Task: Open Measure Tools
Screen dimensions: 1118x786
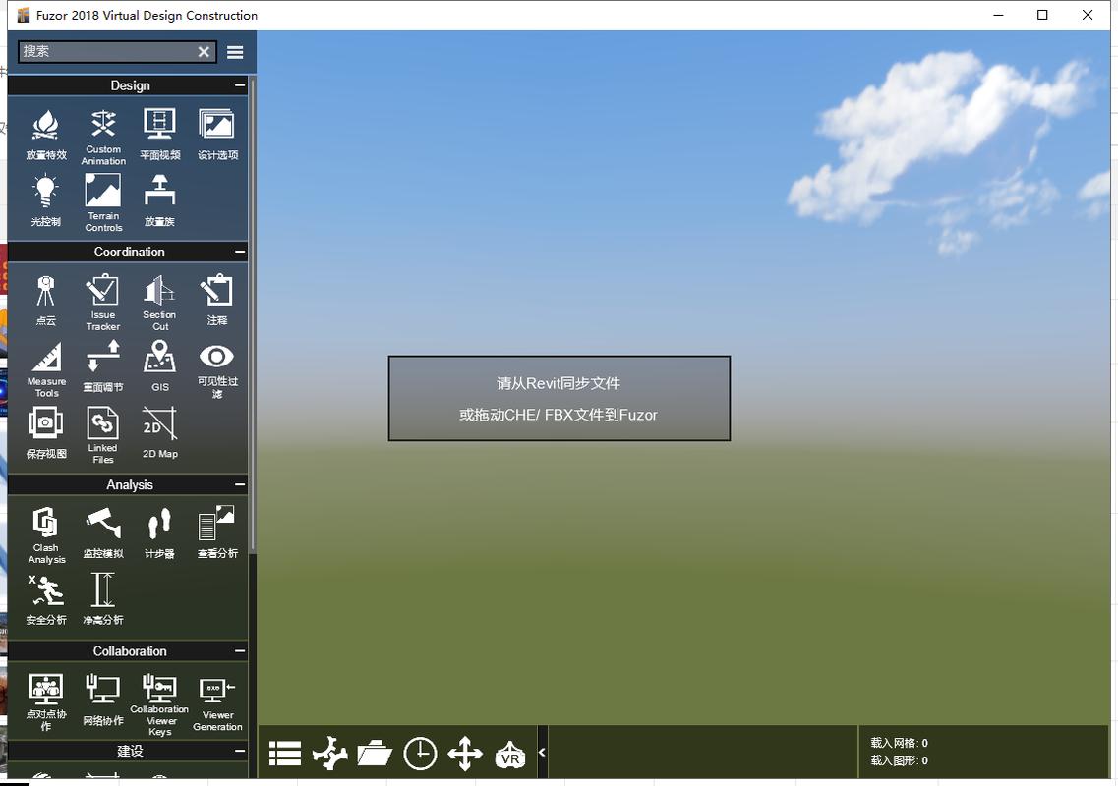Action: 46,368
